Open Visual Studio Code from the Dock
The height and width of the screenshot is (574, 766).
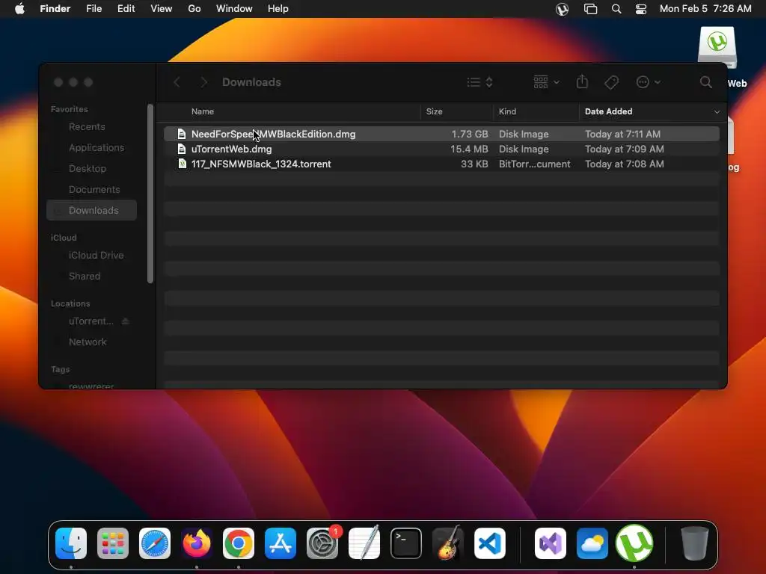pyautogui.click(x=489, y=543)
